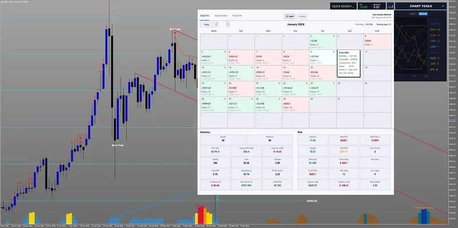Click the Win rate statistic card
This screenshot has width=458, height=228.
click(215, 151)
